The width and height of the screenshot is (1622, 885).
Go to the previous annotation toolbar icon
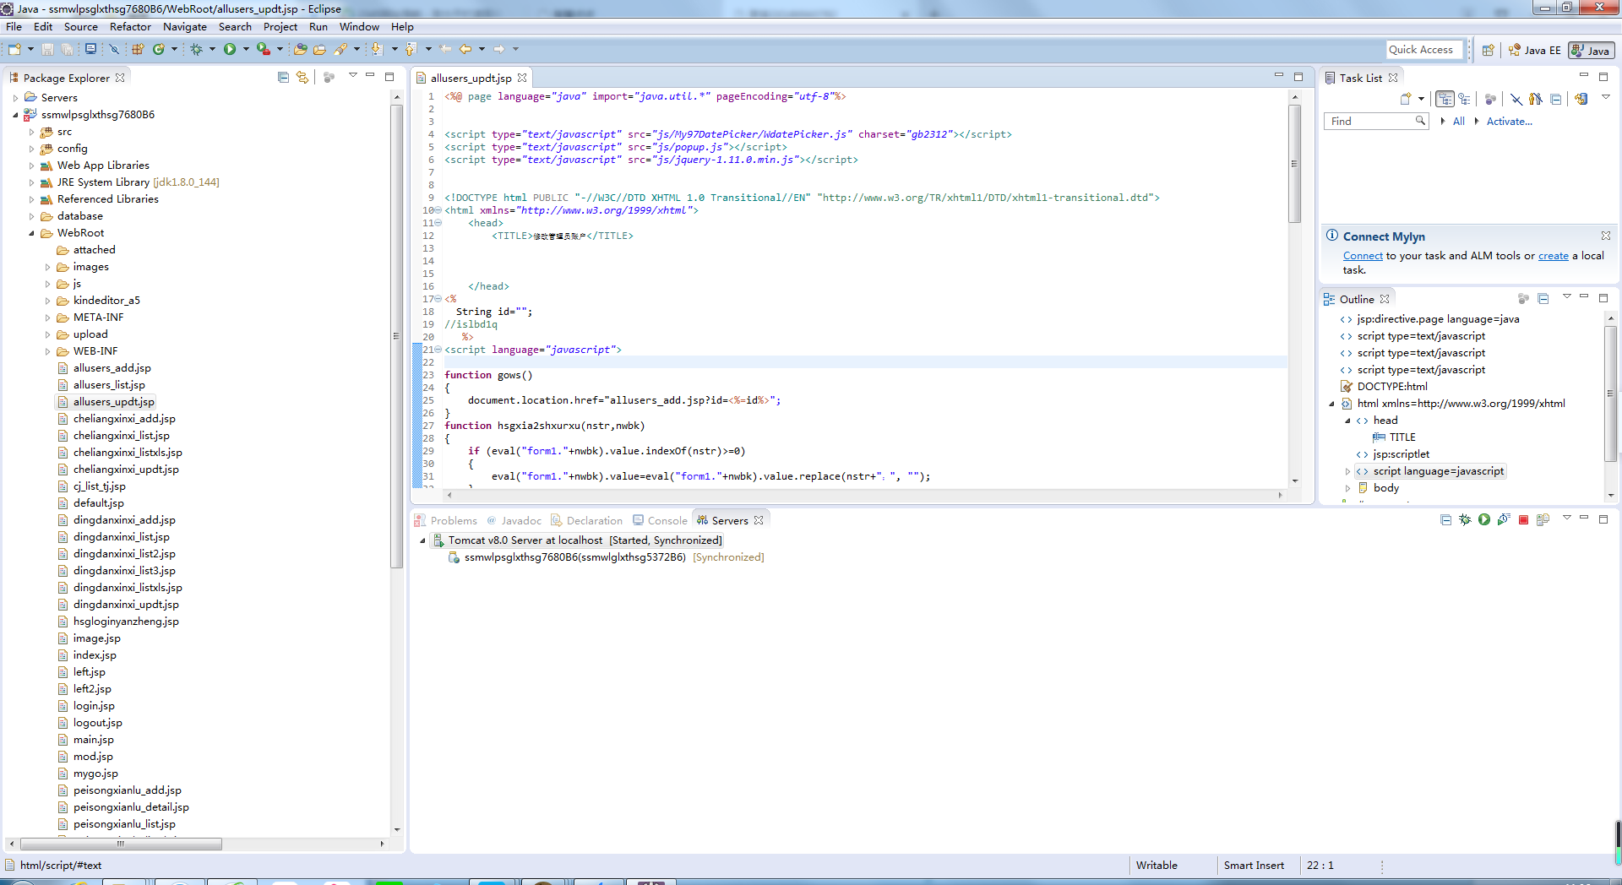click(411, 49)
